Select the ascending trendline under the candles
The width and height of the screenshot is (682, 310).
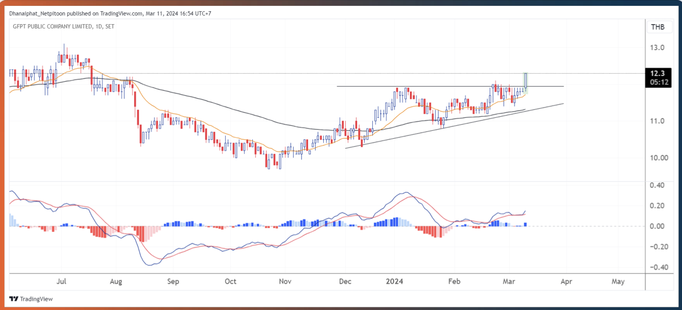[454, 126]
